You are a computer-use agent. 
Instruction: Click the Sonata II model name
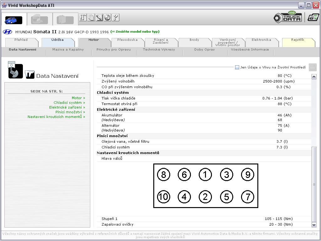tap(45, 32)
